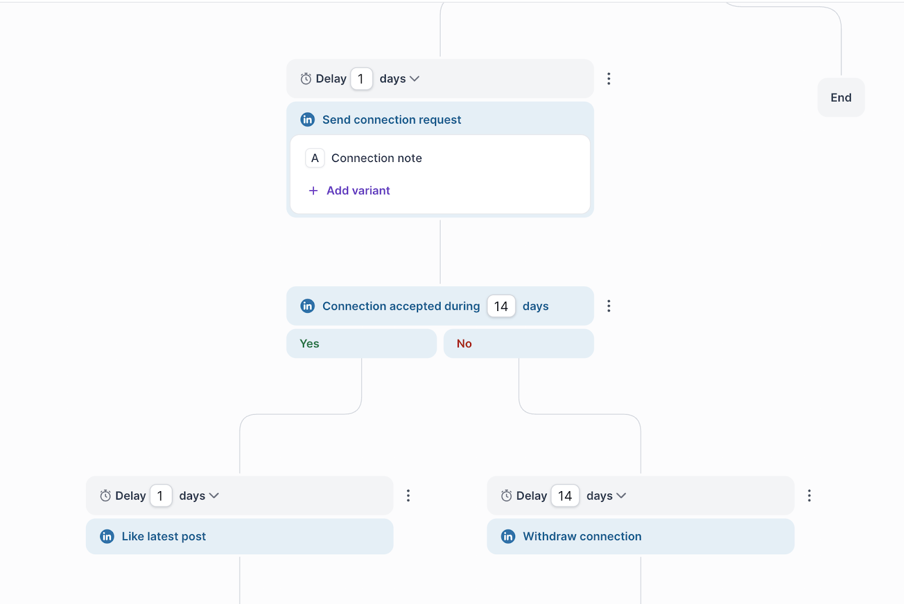Click the timer icon on the 1-day Delay above Like latest post
The width and height of the screenshot is (904, 604).
[x=105, y=496]
